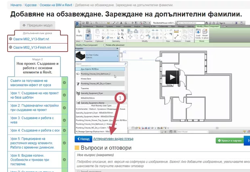The image size is (250, 172).
Task: Click the Модул 2 module header box
Action: point(37,67)
